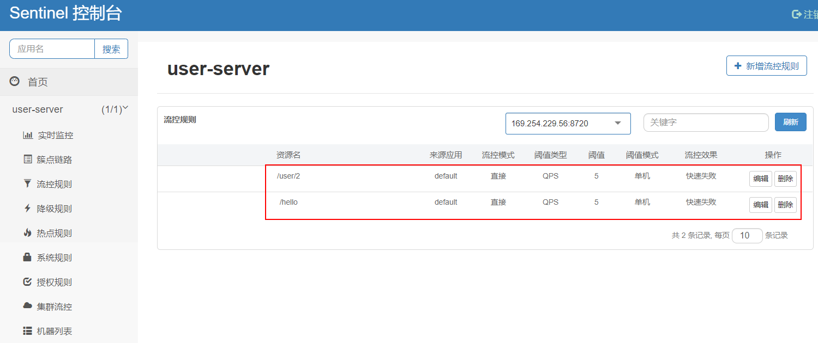The height and width of the screenshot is (343, 818).
Task: Click 删除 for the /user/2 rule
Action: 785,179
